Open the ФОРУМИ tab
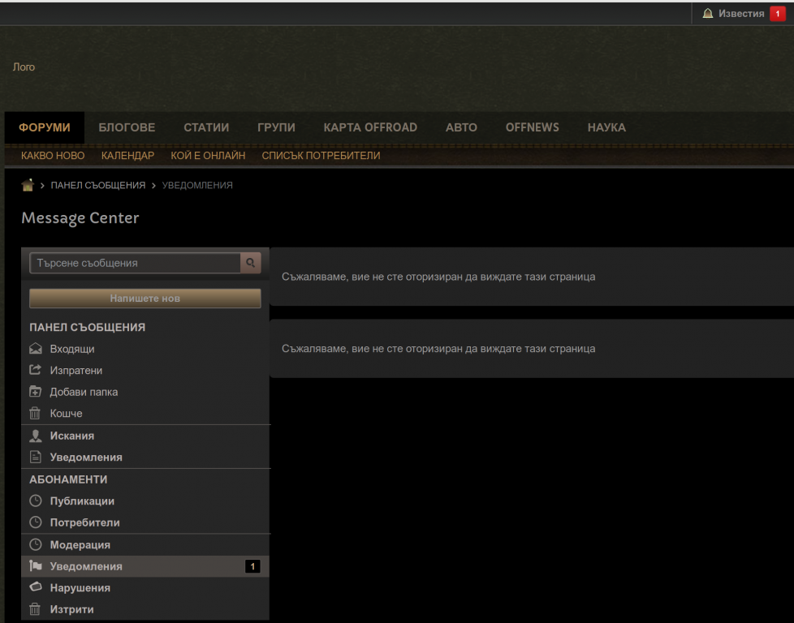Viewport: 794px width, 623px height. point(45,127)
